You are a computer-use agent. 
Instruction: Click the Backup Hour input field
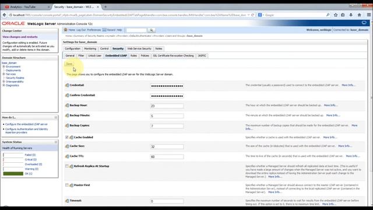167,106
